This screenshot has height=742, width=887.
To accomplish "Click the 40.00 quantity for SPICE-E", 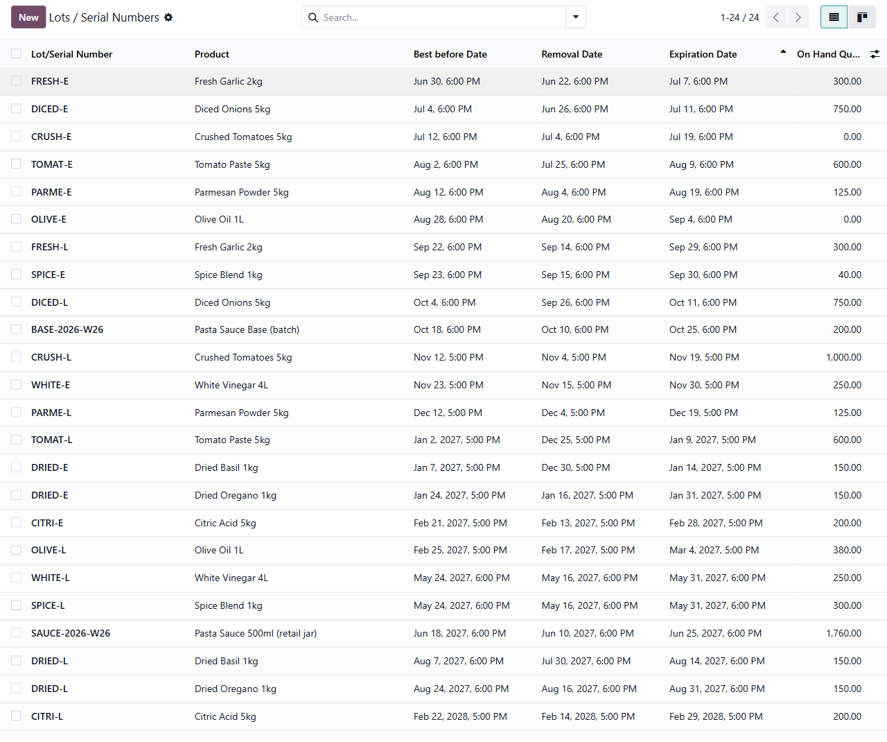I will (x=850, y=275).
